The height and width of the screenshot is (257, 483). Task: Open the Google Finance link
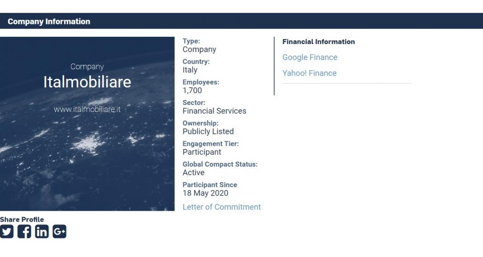310,57
